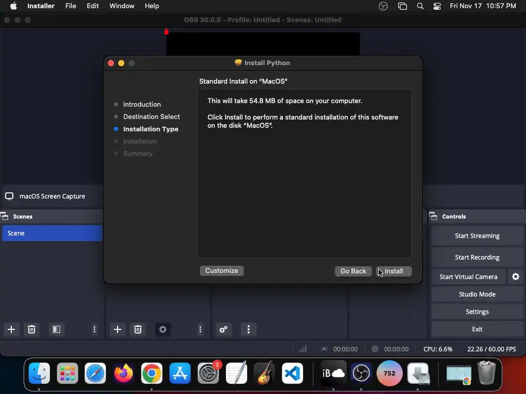Select Destination Select step in installer sidebar
Image resolution: width=526 pixels, height=394 pixels.
152,116
